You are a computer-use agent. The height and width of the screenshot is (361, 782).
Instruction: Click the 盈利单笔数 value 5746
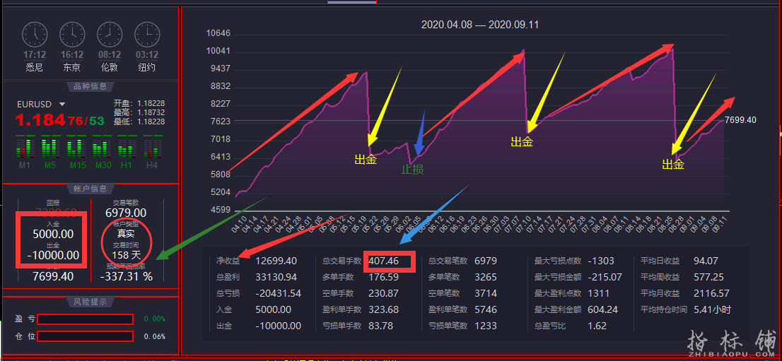pyautogui.click(x=486, y=309)
